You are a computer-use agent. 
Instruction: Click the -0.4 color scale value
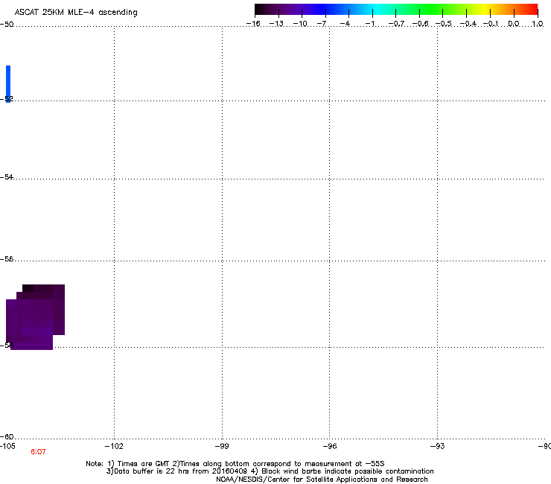[x=468, y=24]
